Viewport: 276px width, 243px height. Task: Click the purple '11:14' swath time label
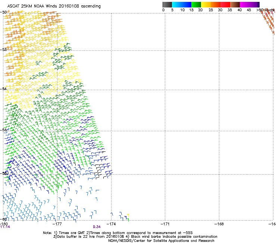pos(5,227)
